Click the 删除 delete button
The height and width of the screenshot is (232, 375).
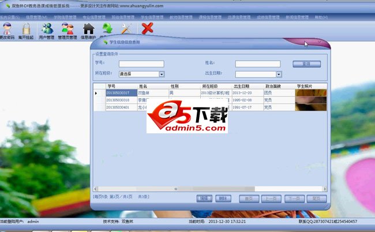pos(223,199)
